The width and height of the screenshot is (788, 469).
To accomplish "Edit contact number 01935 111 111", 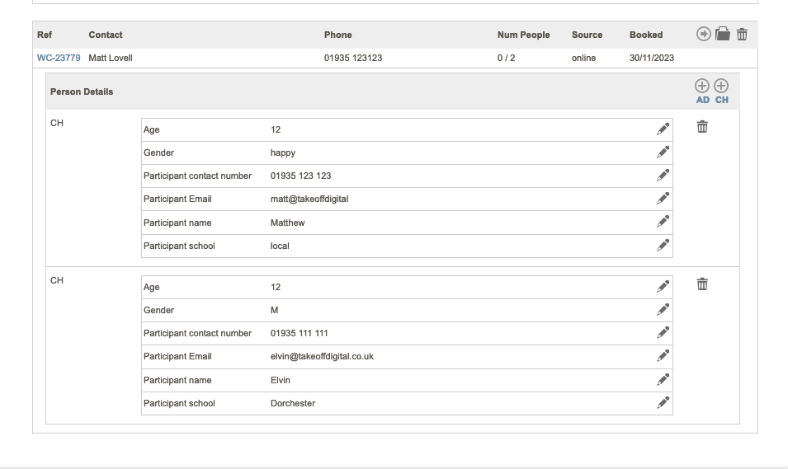I will [663, 333].
